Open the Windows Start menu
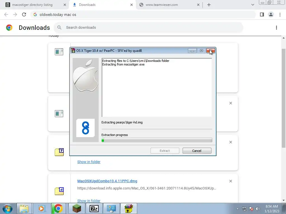 pos(8,208)
